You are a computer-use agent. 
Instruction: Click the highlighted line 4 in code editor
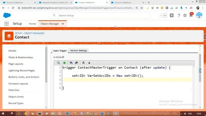(x=127, y=80)
